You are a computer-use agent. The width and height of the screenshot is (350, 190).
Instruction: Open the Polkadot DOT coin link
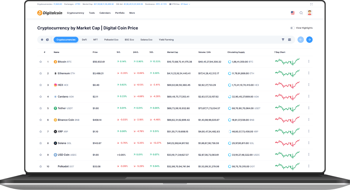pyautogui.click(x=66, y=167)
